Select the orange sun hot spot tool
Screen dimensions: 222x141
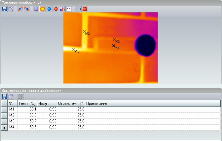click(x=42, y=9)
